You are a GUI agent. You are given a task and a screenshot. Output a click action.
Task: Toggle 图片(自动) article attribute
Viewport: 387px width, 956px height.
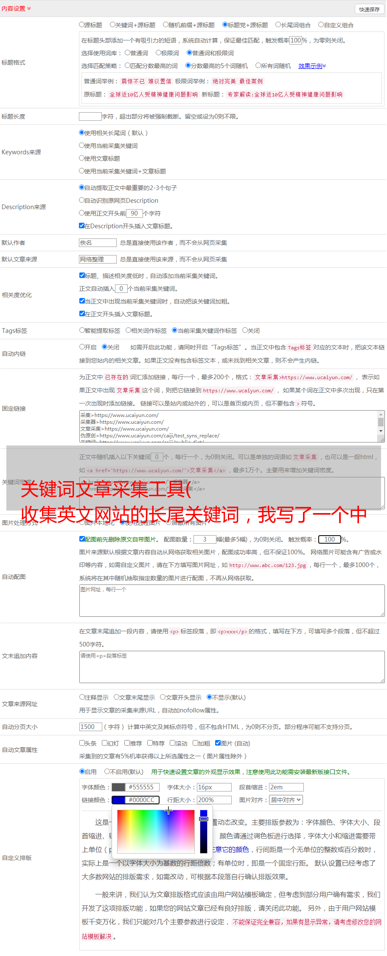218,743
